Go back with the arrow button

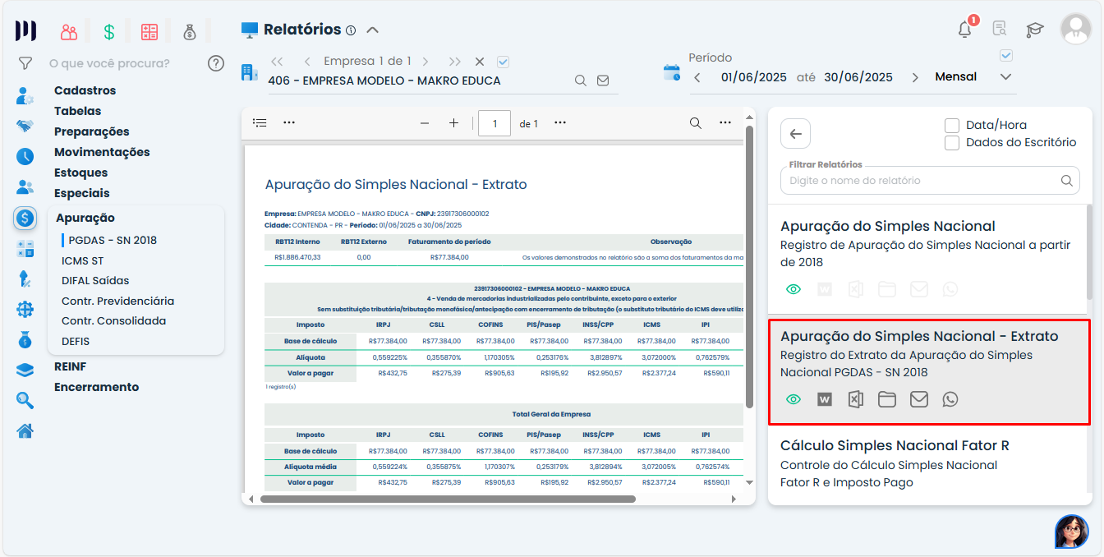point(795,134)
